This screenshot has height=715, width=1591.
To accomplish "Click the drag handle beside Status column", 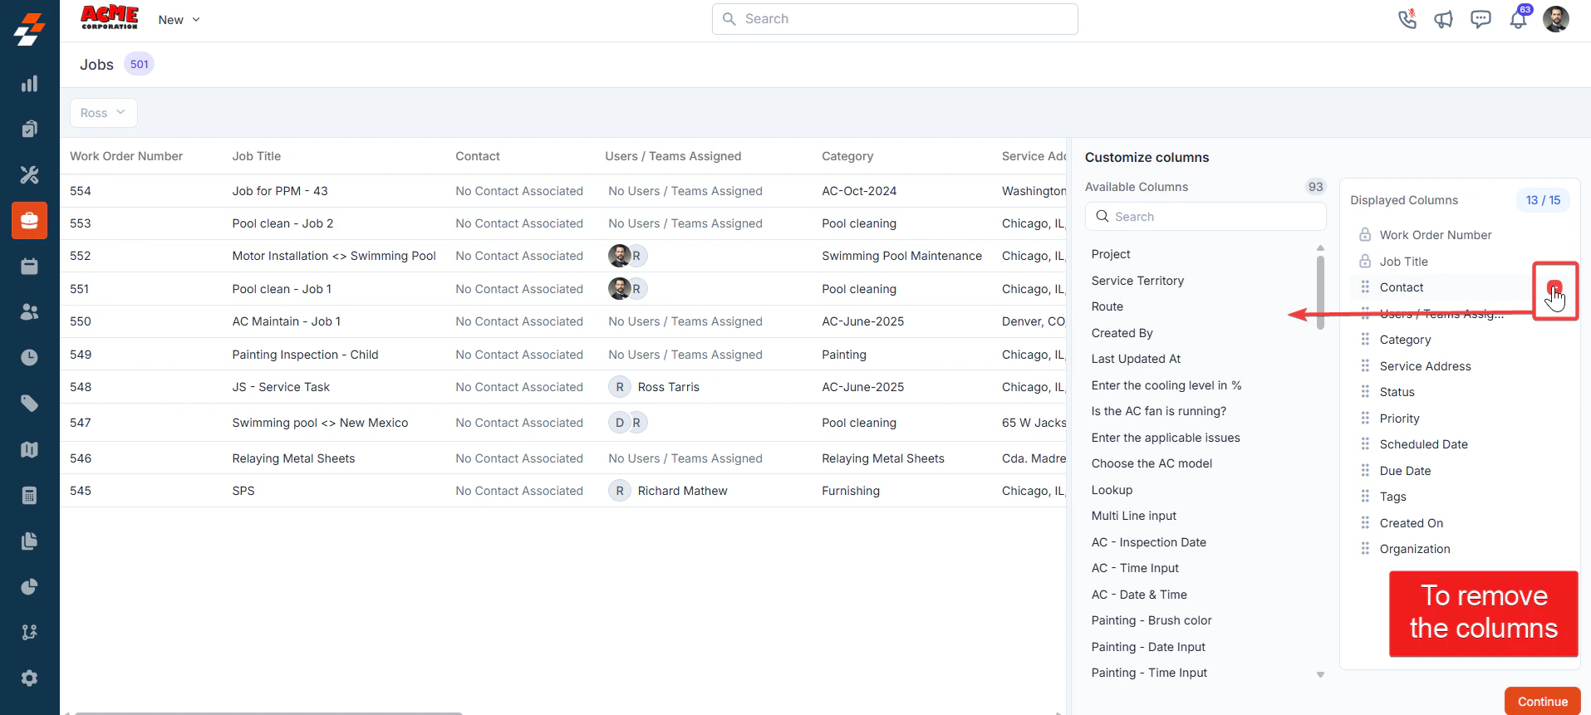I will (x=1365, y=392).
